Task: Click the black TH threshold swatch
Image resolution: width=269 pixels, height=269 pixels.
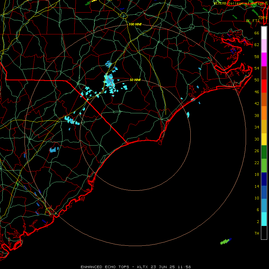Action: (x=264, y=233)
